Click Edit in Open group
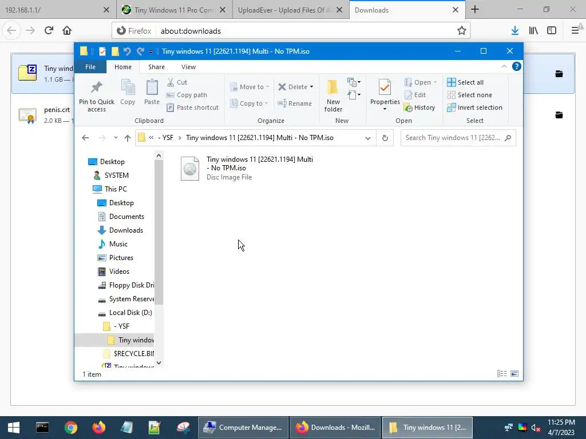 pos(415,95)
